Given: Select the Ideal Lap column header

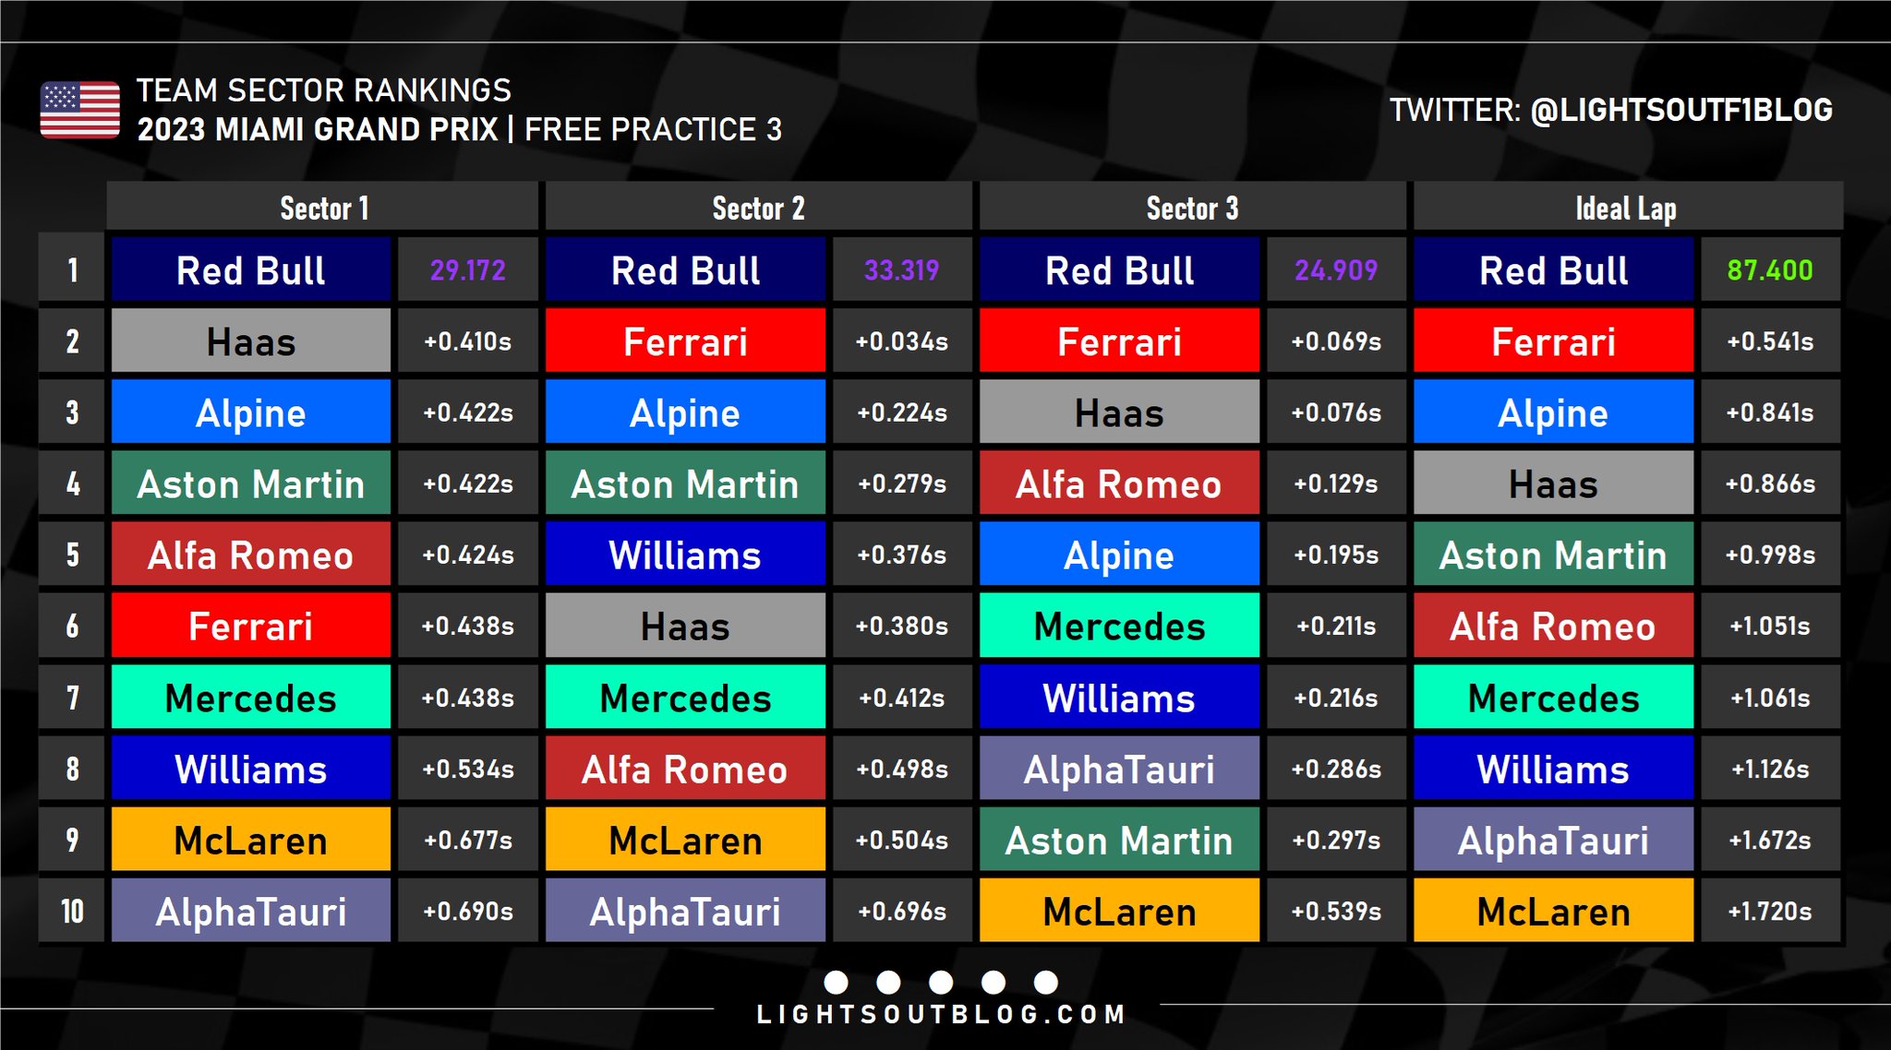Looking at the screenshot, I should coord(1626,208).
